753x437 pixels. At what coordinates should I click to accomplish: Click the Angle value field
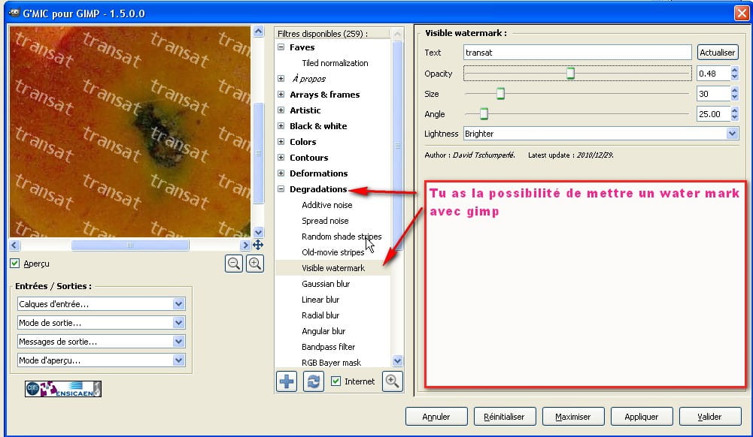[714, 114]
